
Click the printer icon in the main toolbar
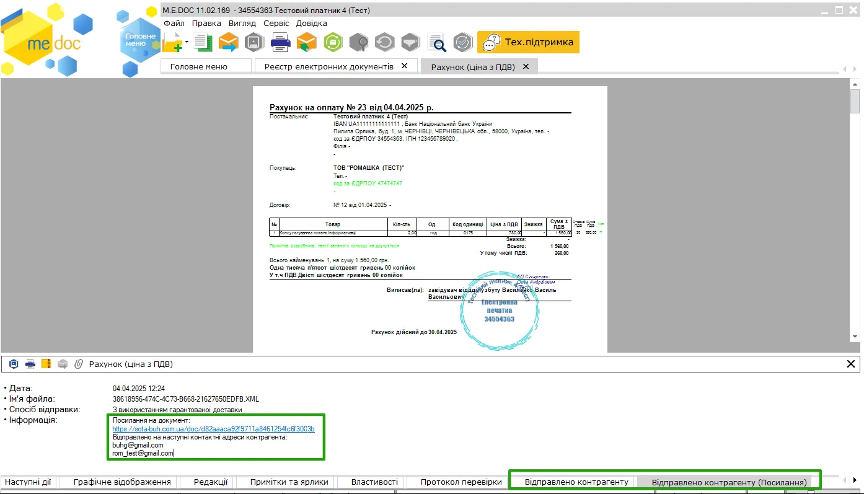click(x=281, y=42)
